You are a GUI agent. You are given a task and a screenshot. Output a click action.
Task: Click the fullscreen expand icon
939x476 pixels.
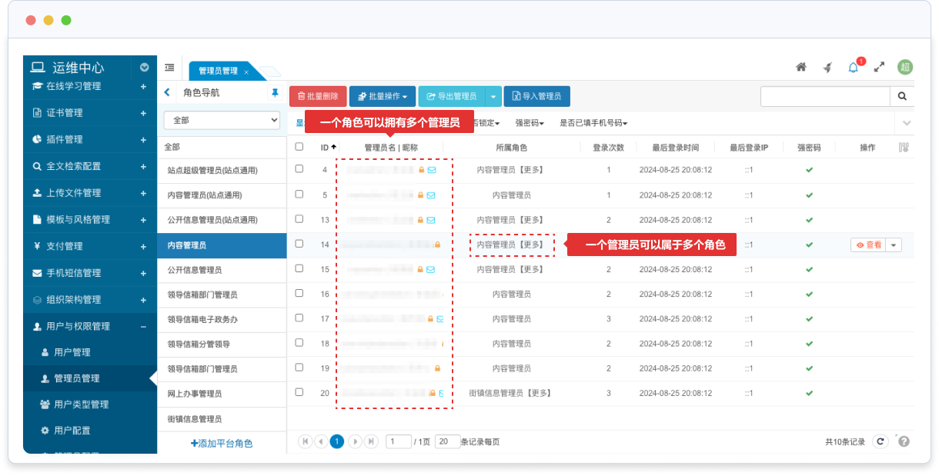(x=879, y=68)
